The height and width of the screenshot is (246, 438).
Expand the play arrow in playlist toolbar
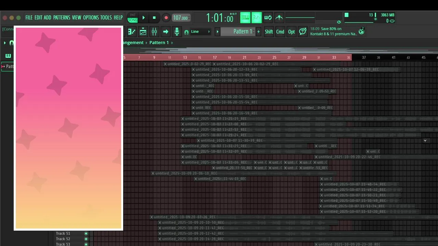click(5, 43)
